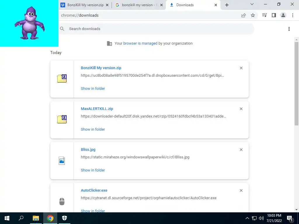Click the scrollbar down arrow
The height and width of the screenshot is (224, 299).
[296, 210]
